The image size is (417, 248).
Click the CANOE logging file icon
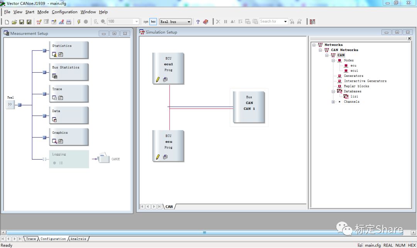pos(103,158)
